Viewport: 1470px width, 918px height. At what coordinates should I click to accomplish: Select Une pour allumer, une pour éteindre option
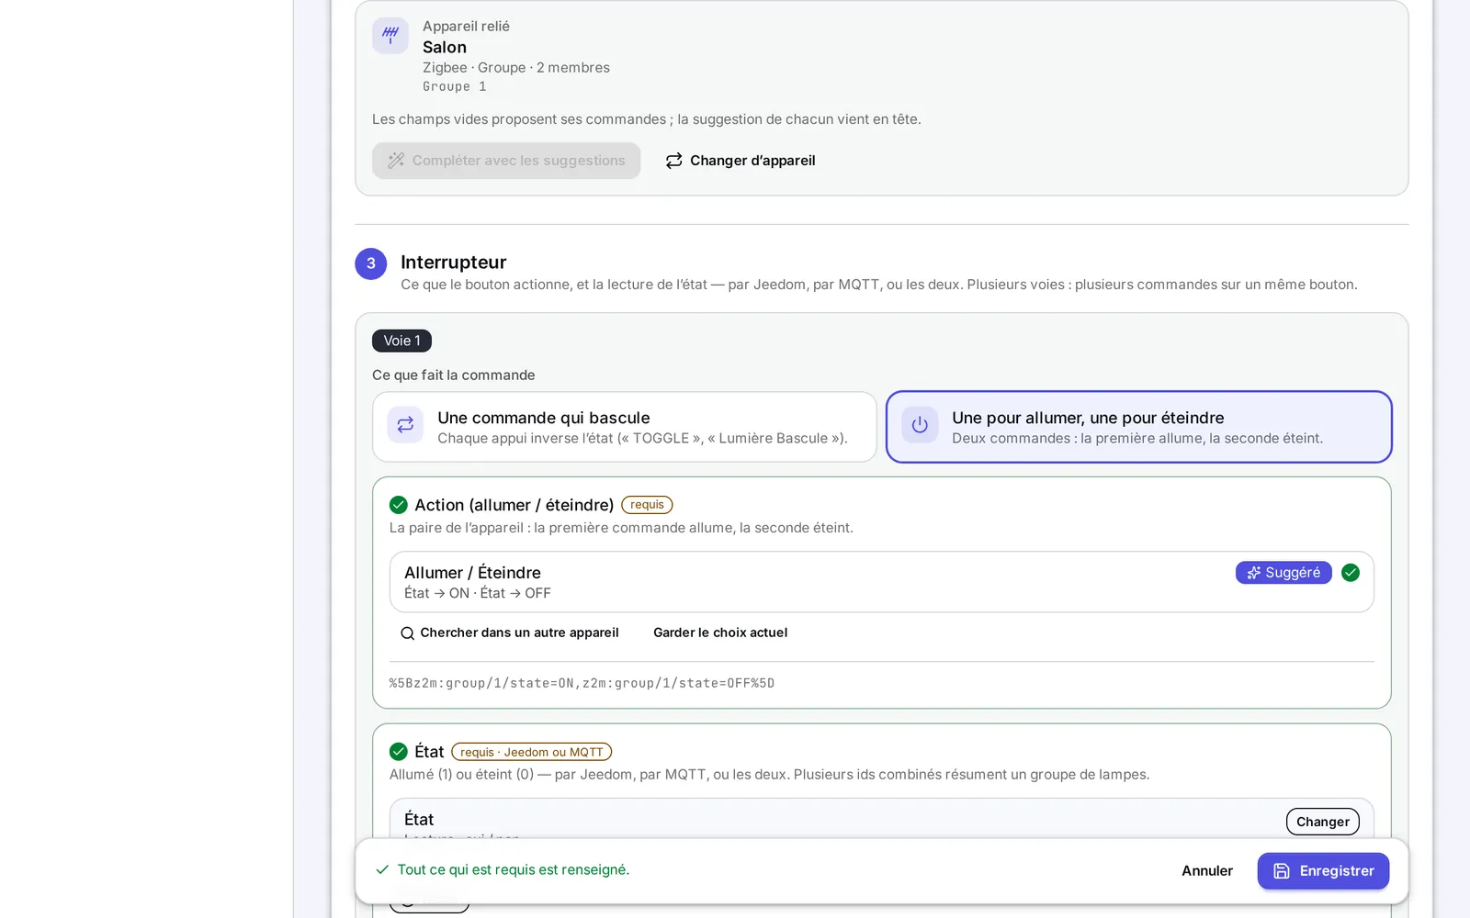pos(1139,427)
